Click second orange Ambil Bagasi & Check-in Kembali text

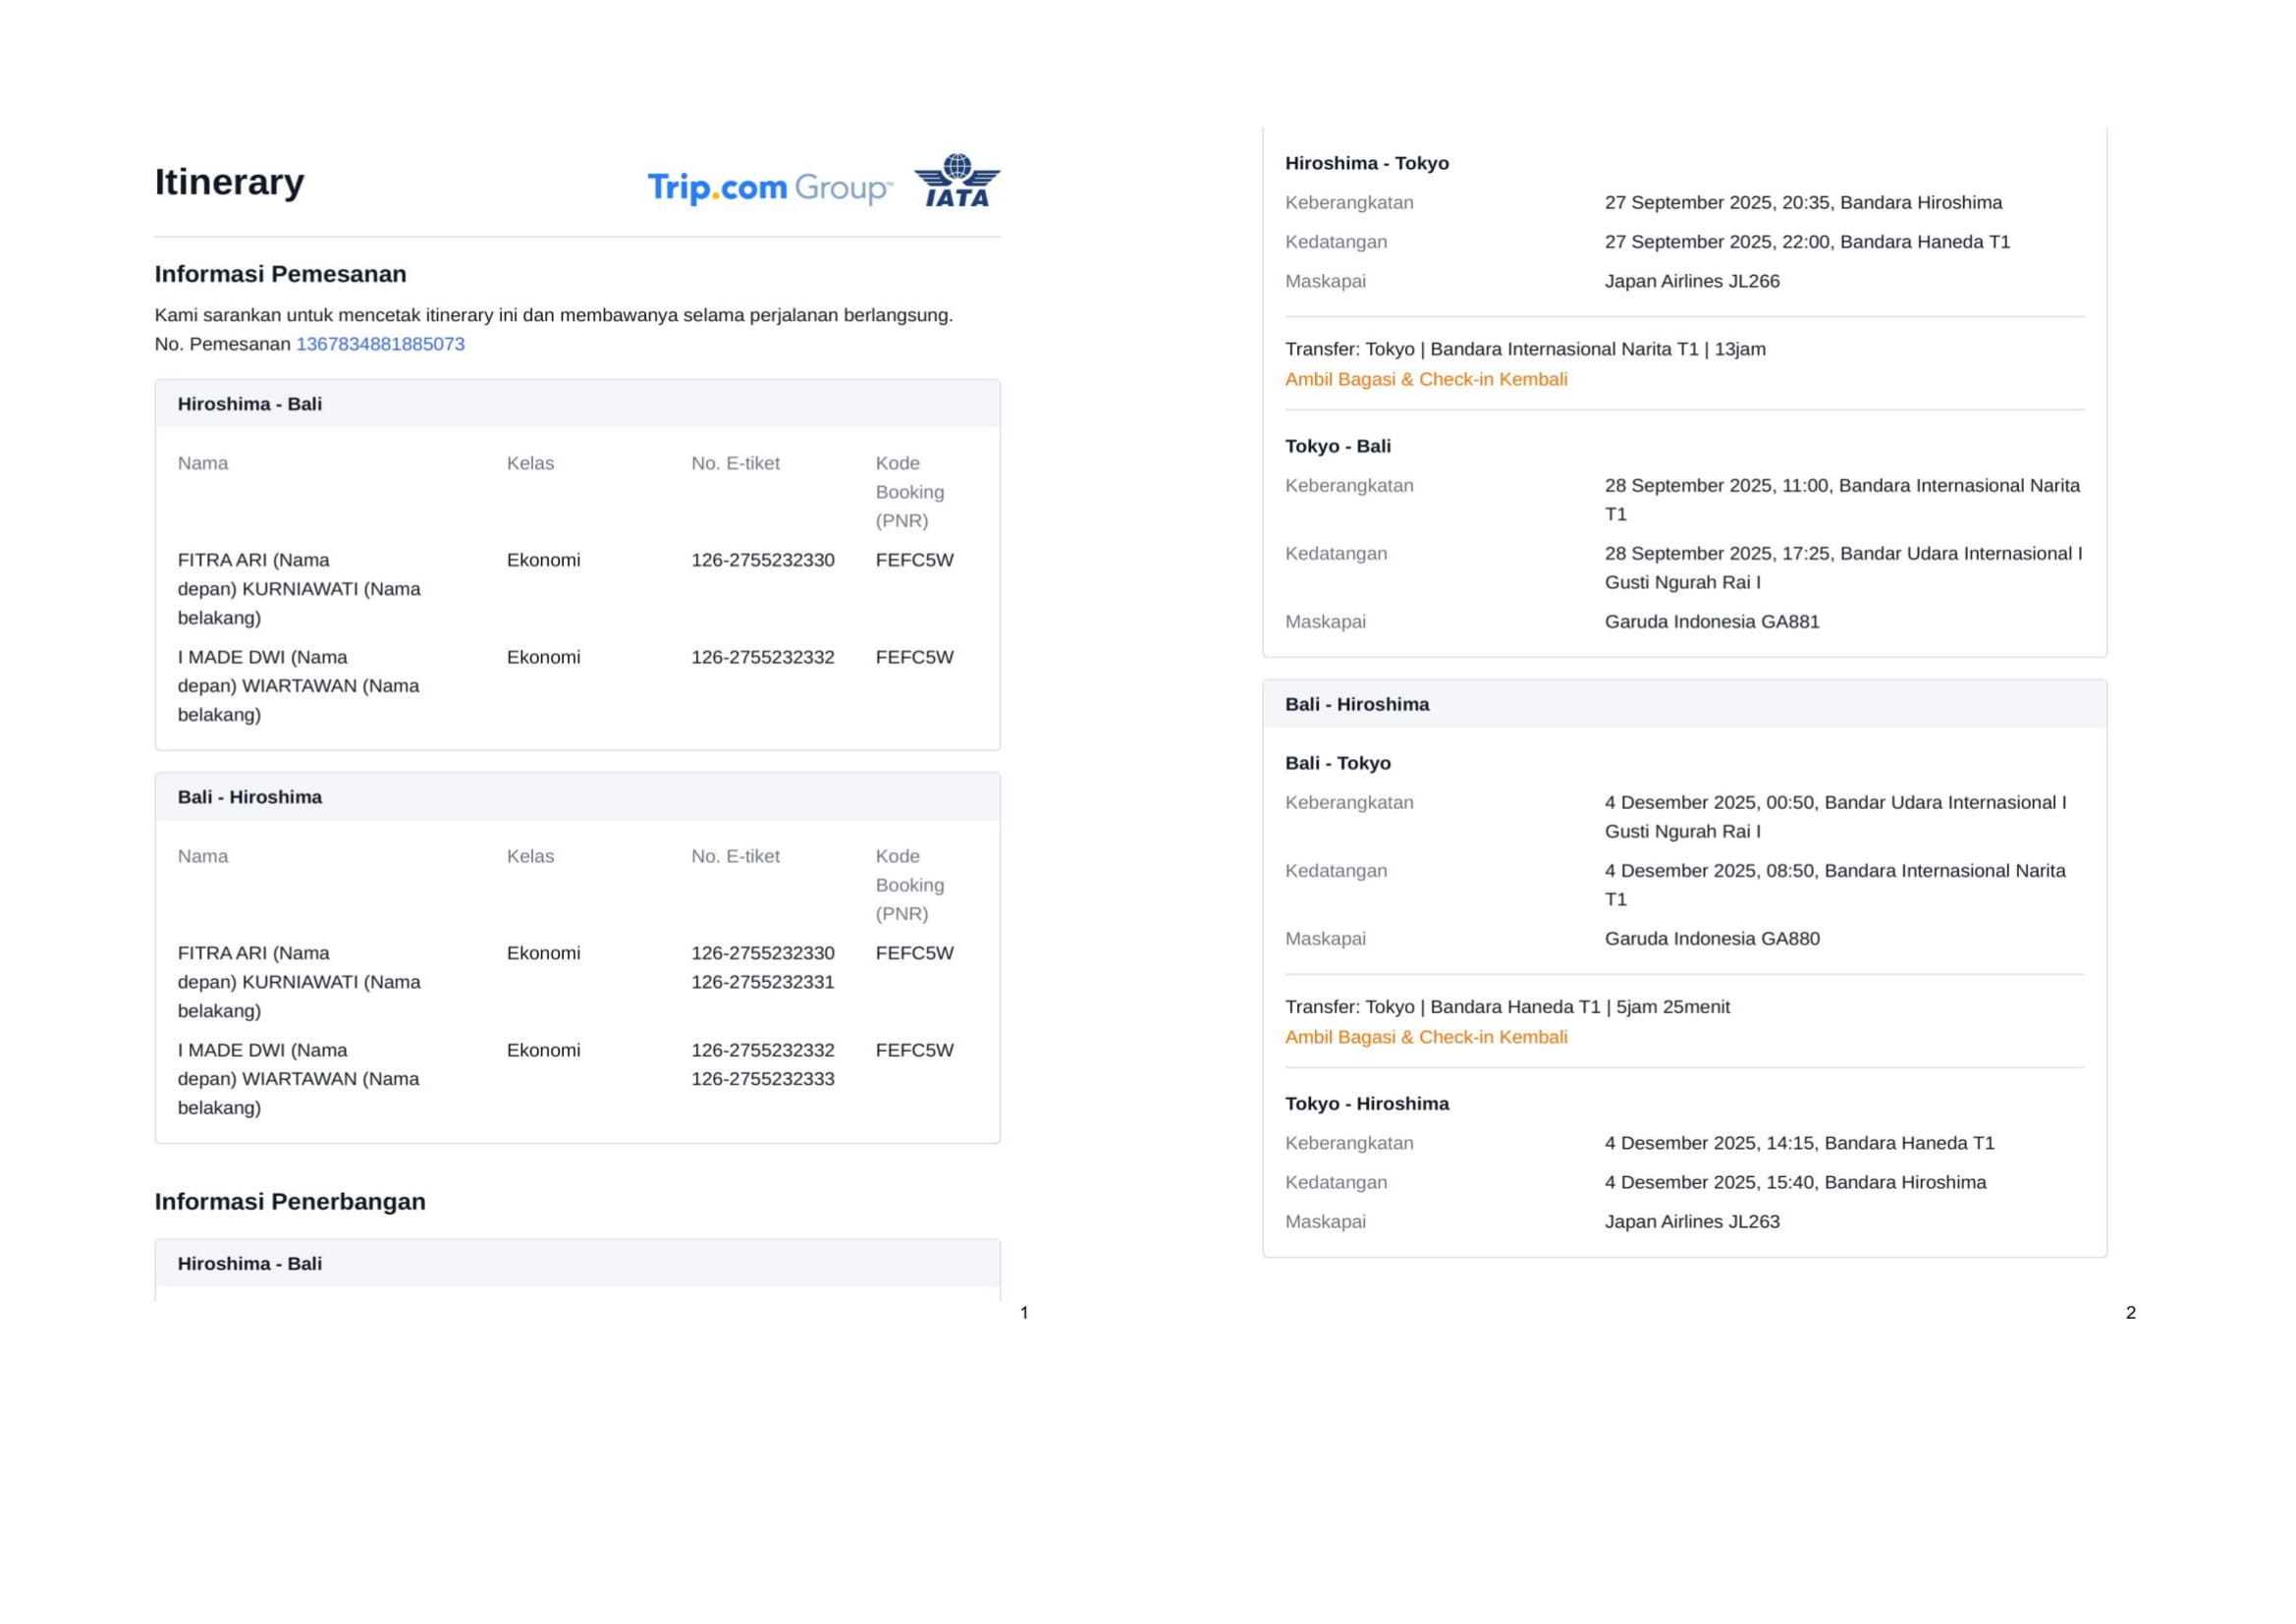click(1426, 1037)
